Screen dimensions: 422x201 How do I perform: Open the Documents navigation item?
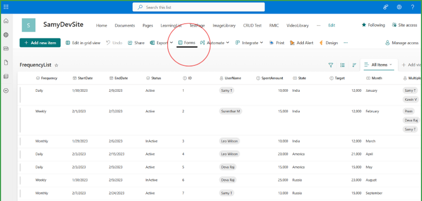pyautogui.click(x=124, y=25)
